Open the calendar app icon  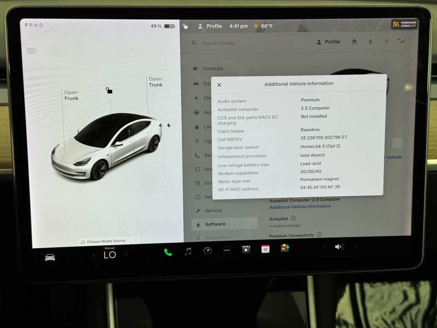[x=265, y=249]
